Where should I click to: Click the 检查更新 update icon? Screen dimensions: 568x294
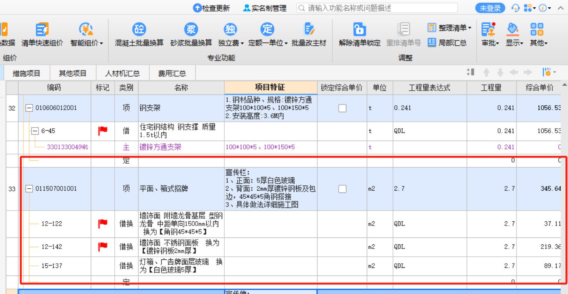coord(197,8)
